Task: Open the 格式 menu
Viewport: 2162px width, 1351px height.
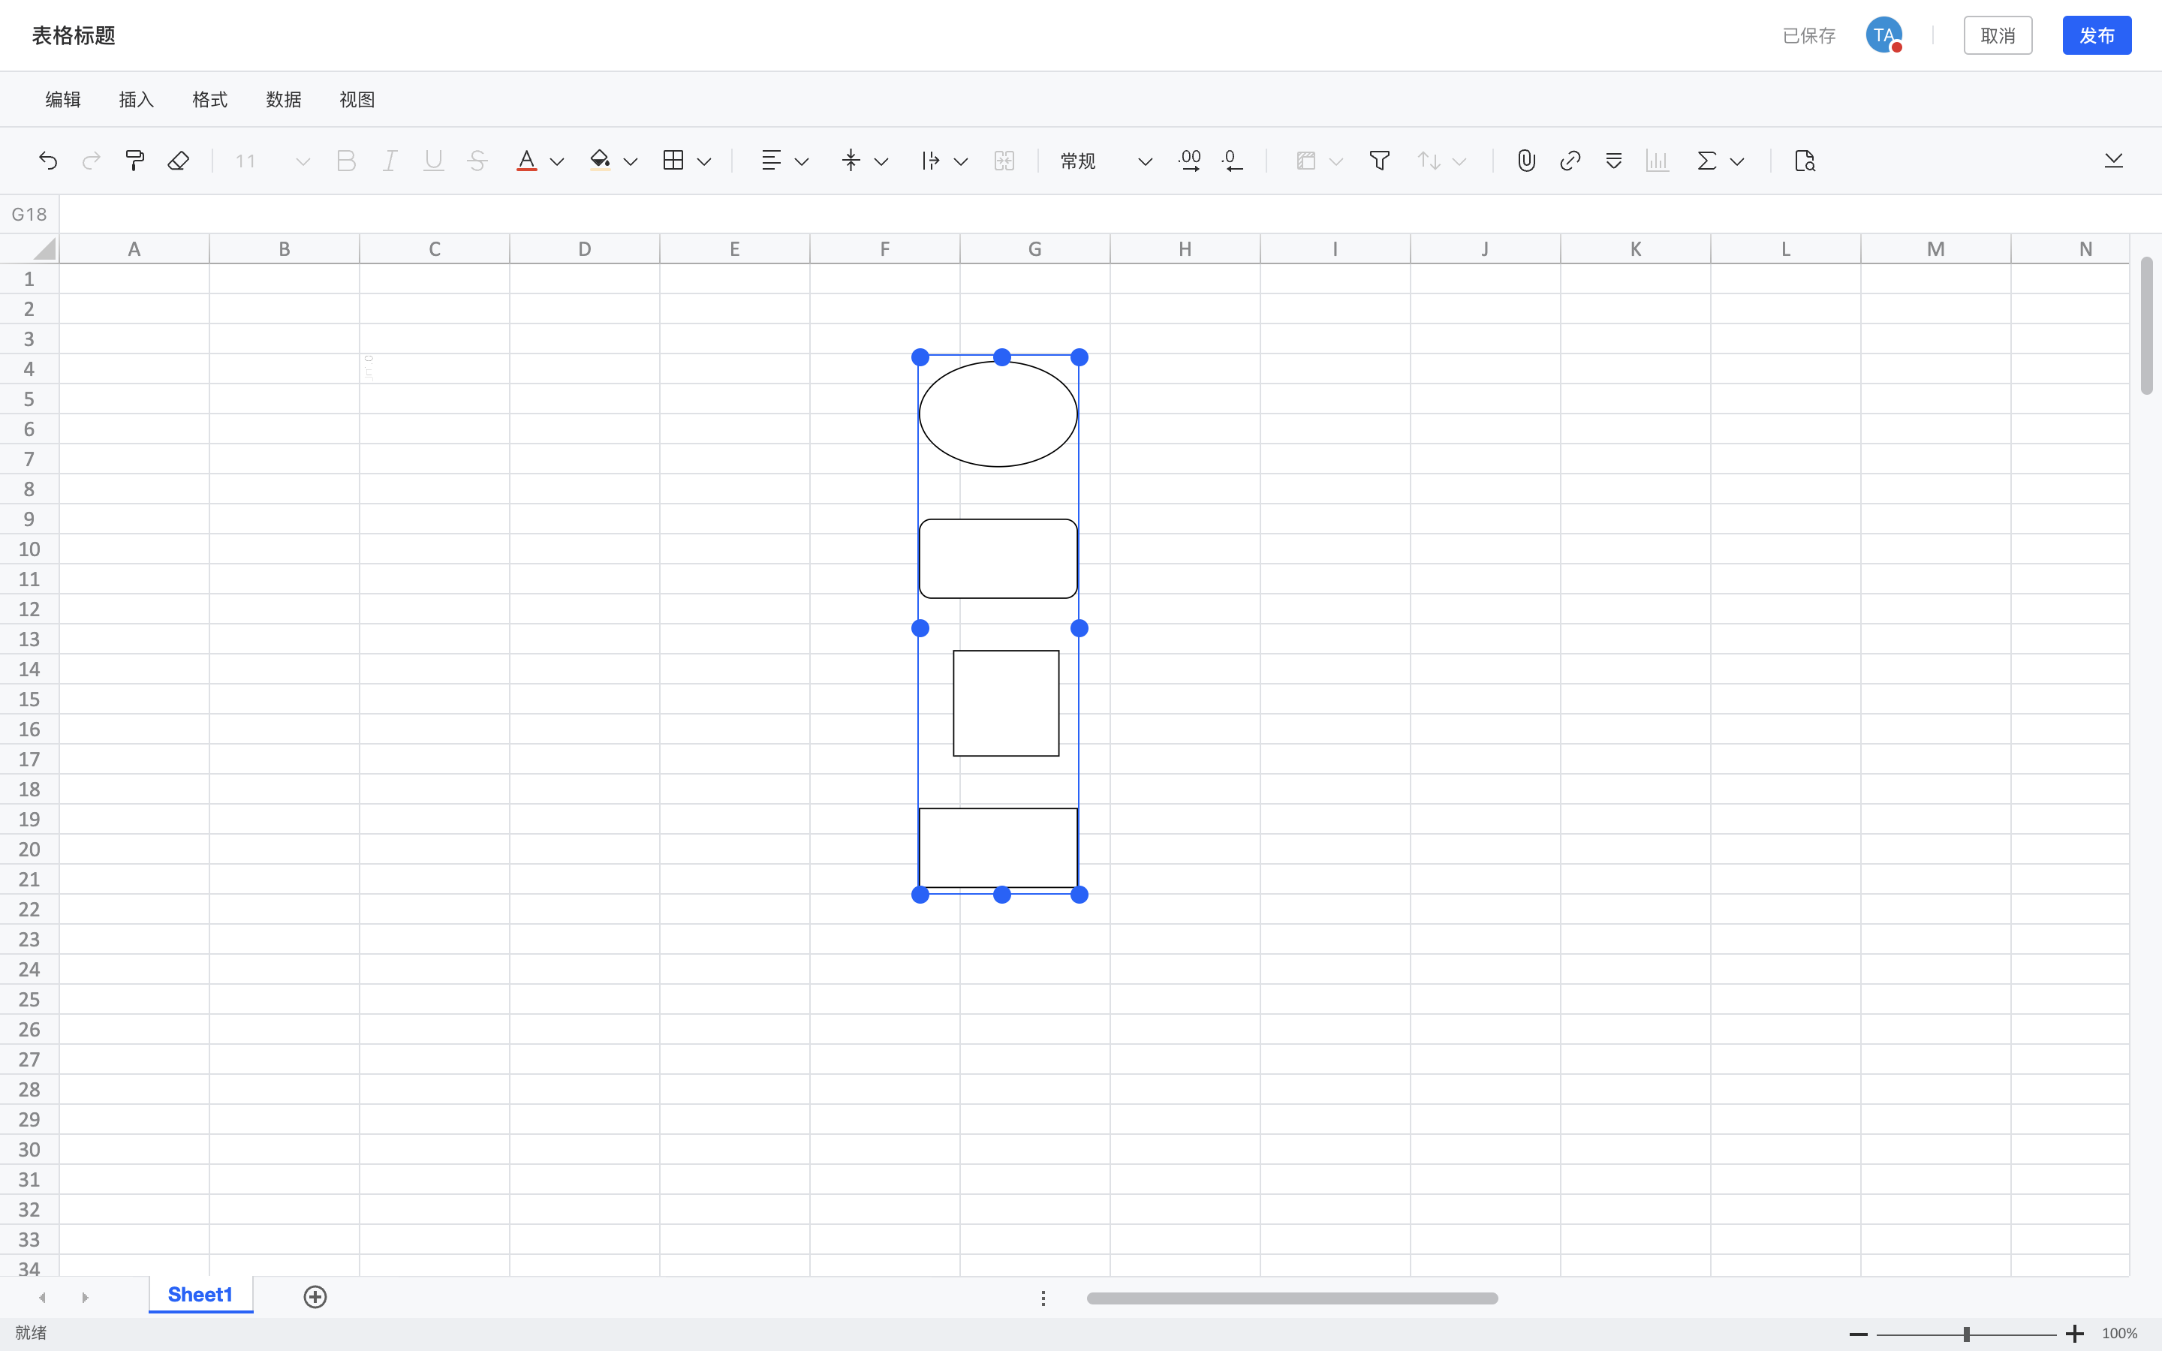Action: coord(210,99)
